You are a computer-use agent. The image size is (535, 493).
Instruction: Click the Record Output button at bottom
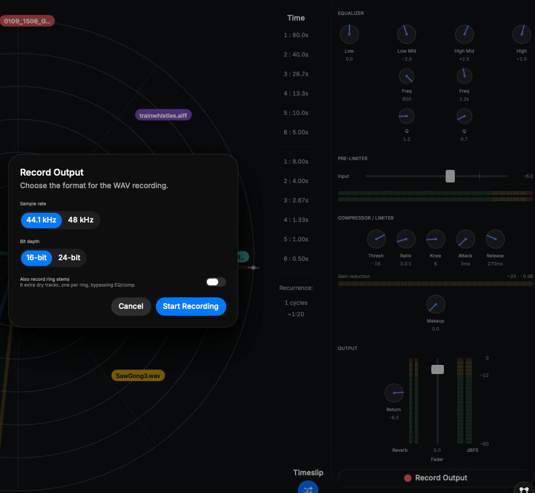[x=435, y=478]
